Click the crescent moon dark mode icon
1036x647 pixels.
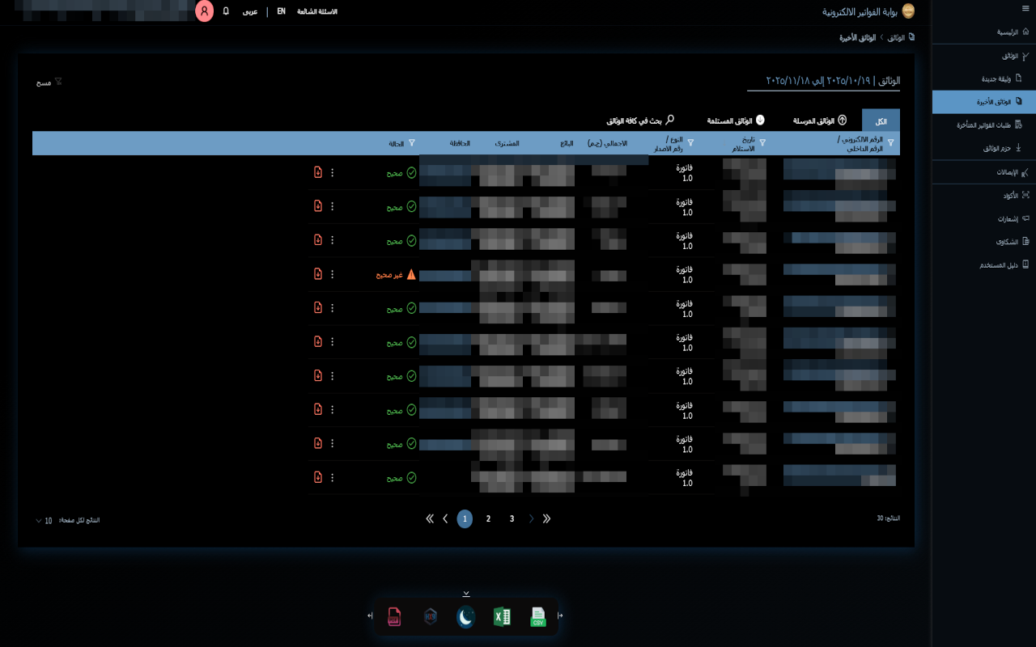point(465,617)
